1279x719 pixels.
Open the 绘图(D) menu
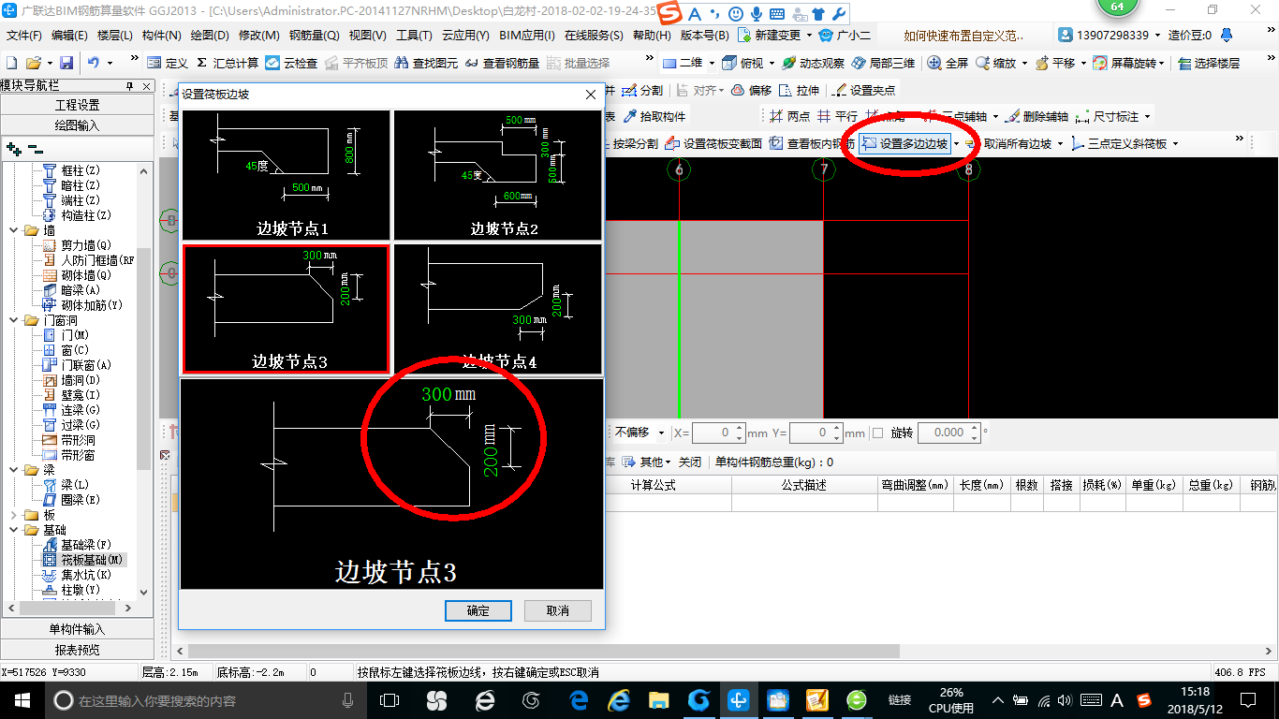209,36
